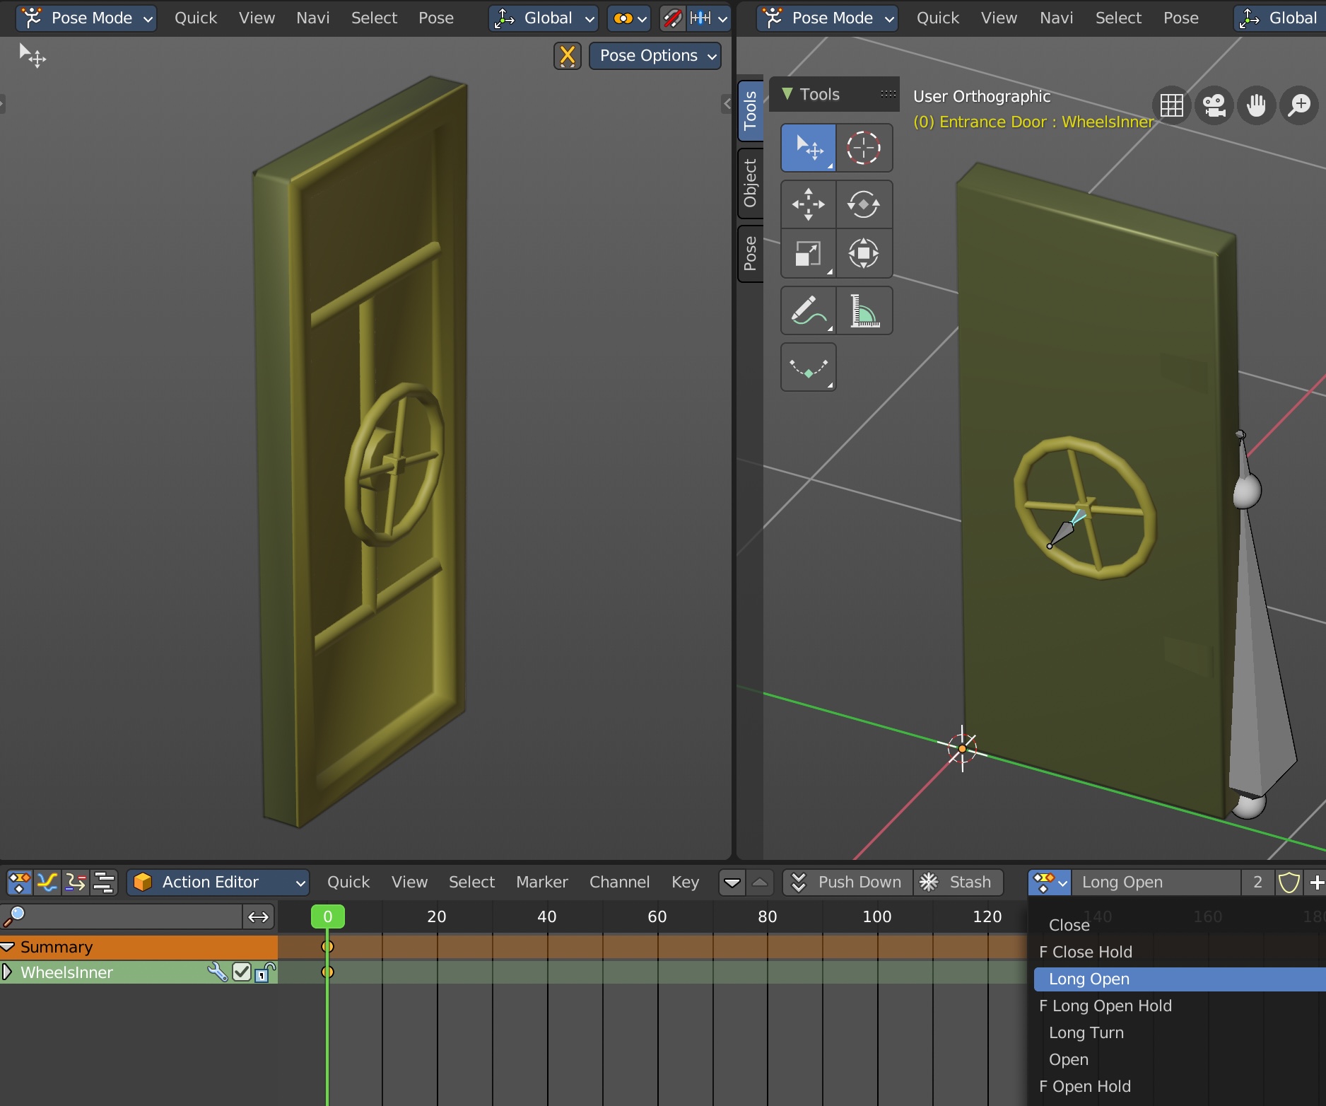Open left viewport Pose Mode dropdown
The height and width of the screenshot is (1106, 1326).
[86, 18]
